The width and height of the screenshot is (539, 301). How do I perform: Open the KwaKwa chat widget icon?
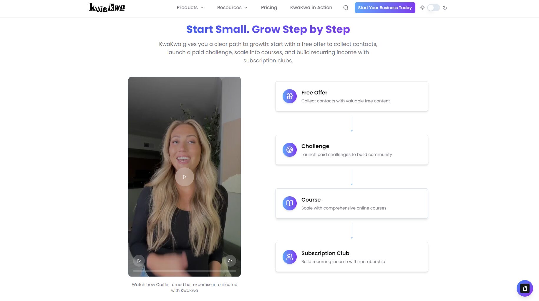525,288
